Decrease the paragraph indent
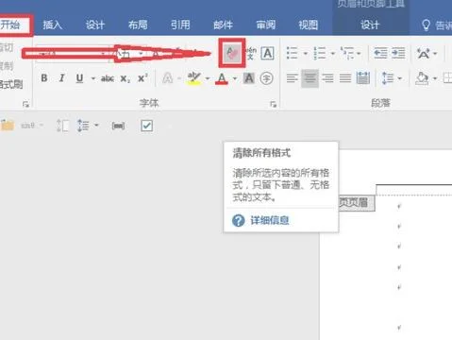Image resolution: width=452 pixels, height=340 pixels. tap(380, 53)
